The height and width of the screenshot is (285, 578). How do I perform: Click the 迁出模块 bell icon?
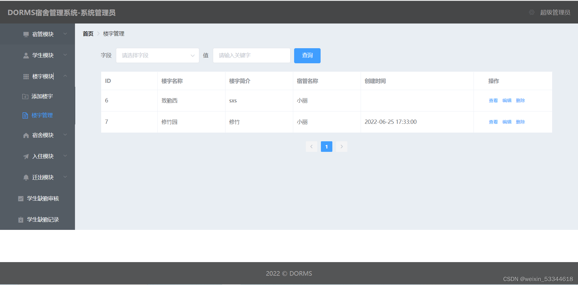click(x=26, y=177)
